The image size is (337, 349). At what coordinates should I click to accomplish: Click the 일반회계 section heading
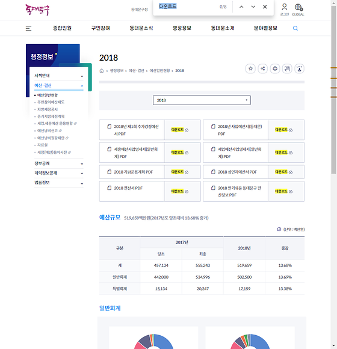(110, 308)
